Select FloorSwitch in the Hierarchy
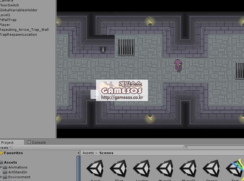Screen dimensions: 244x181 pyautogui.click(x=9, y=5)
